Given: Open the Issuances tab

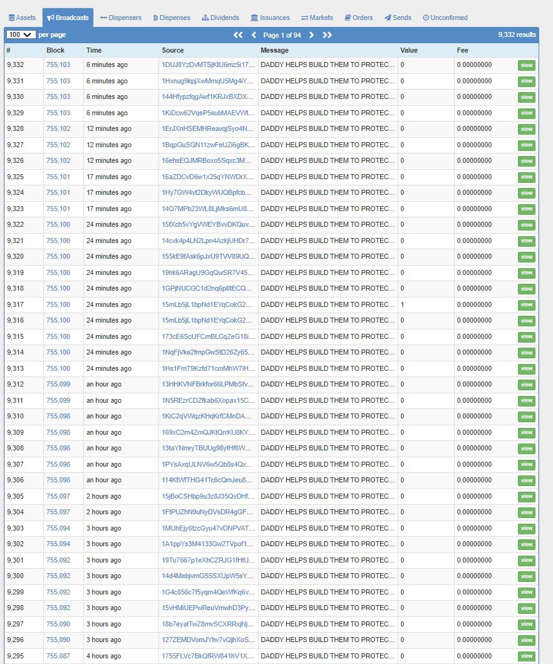Looking at the screenshot, I should tap(270, 18).
